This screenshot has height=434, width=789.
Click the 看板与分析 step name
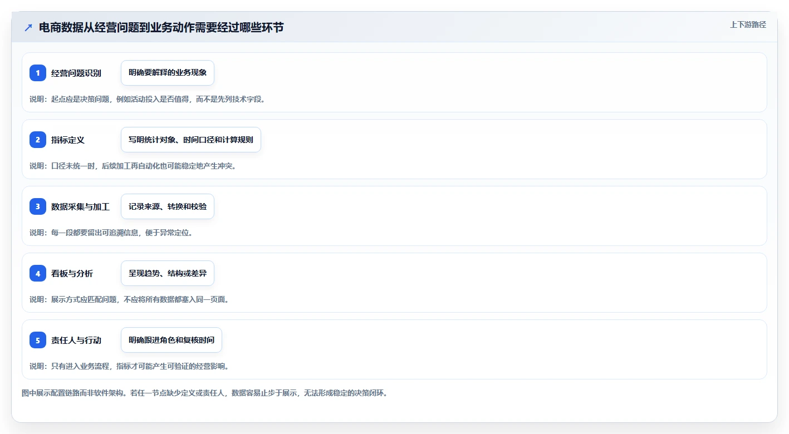coord(72,273)
